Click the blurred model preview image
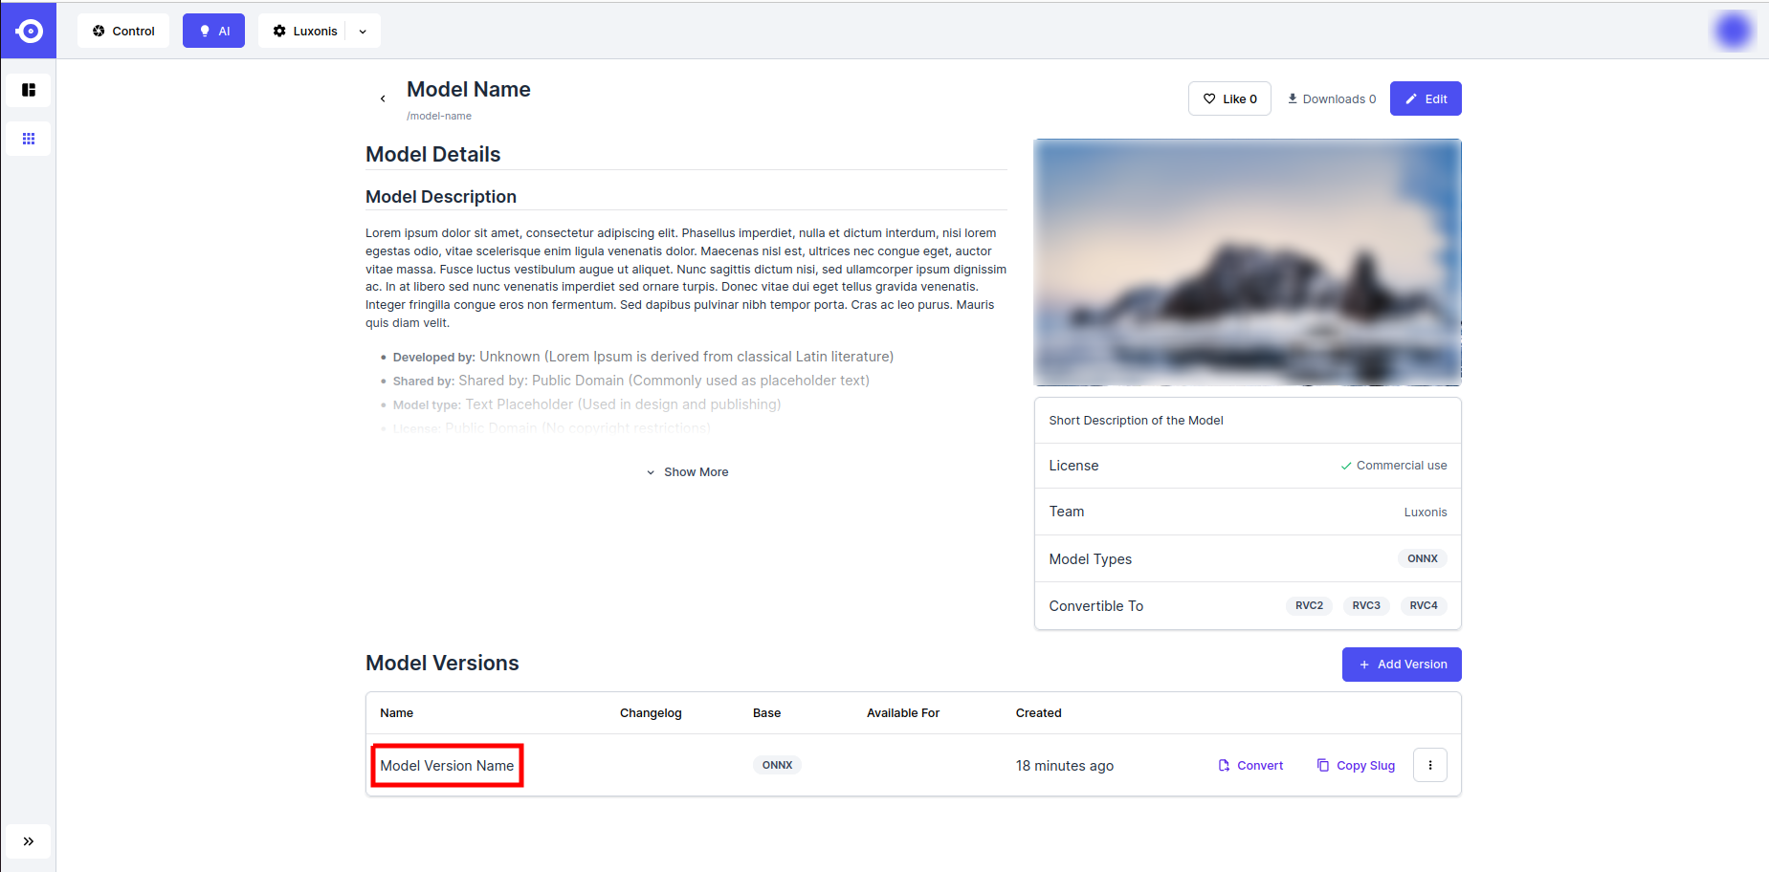The width and height of the screenshot is (1769, 872). point(1248,262)
